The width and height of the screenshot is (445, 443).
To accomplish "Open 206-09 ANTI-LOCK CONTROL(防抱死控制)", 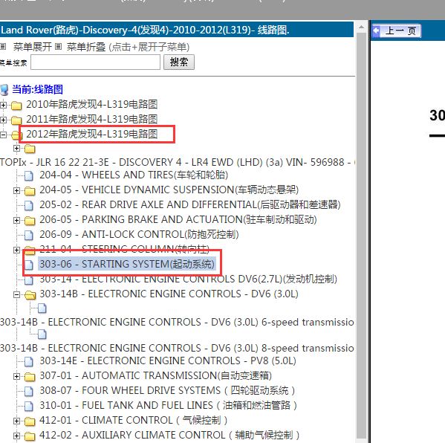I will [x=139, y=234].
